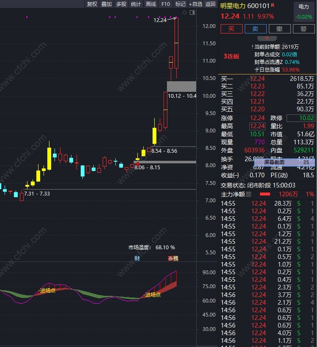Click the 市场温度 68.10 % readout
The image size is (317, 347).
tap(152, 248)
